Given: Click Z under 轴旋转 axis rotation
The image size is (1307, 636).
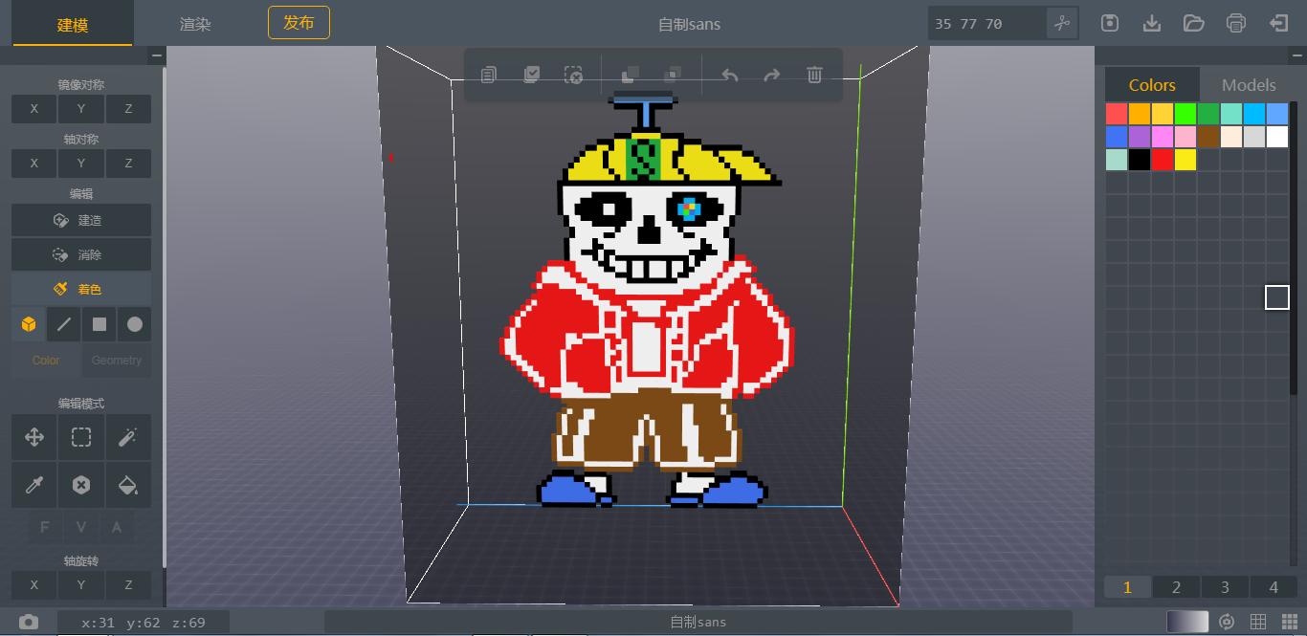Looking at the screenshot, I should (128, 585).
